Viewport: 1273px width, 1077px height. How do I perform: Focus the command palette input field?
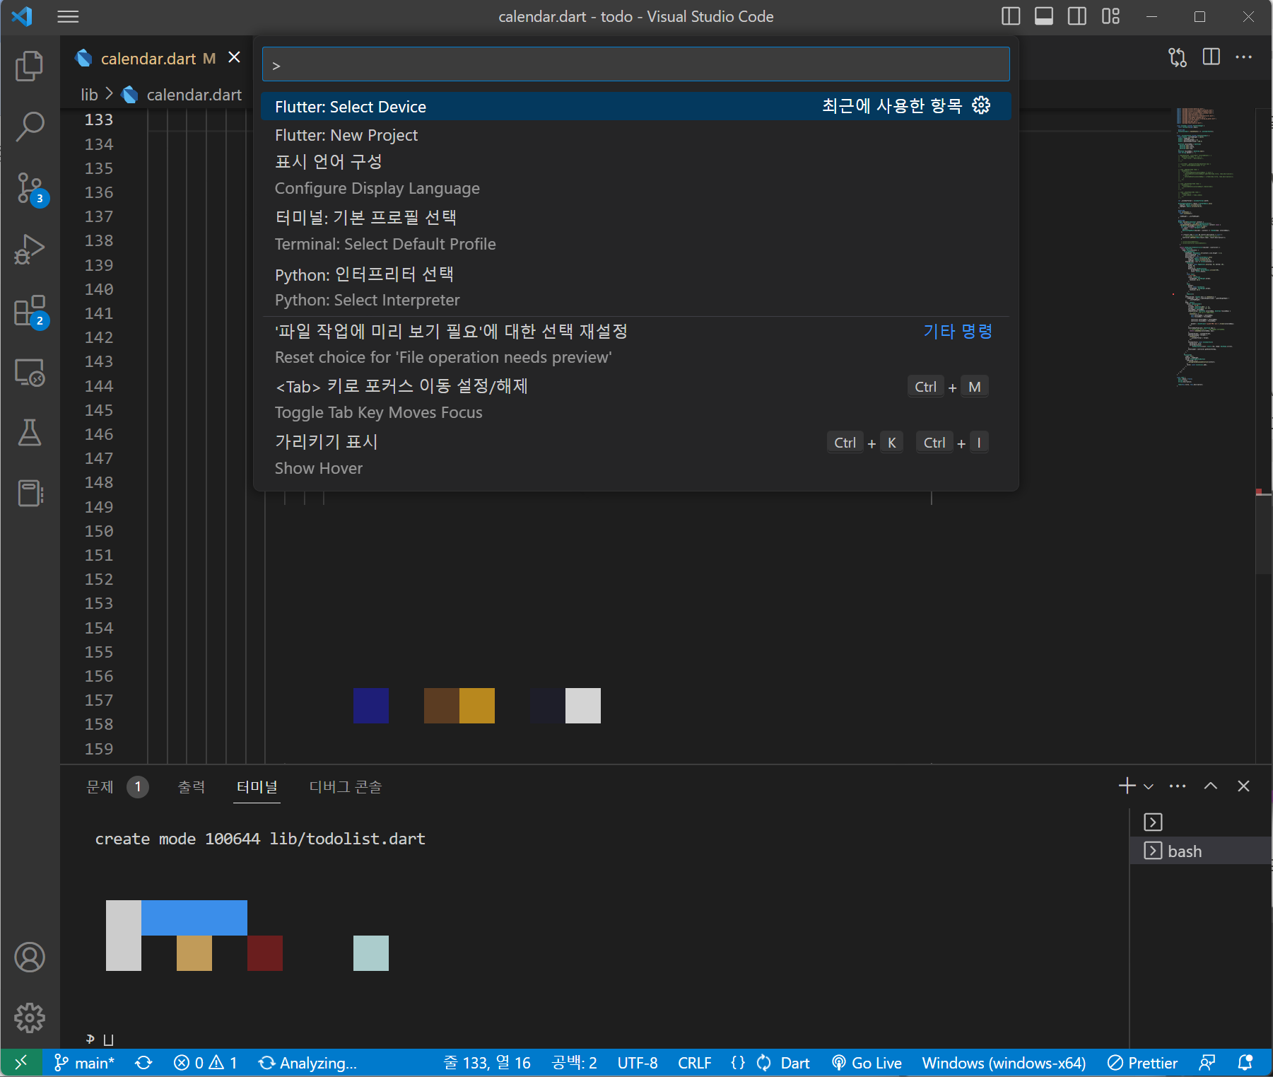(x=635, y=65)
